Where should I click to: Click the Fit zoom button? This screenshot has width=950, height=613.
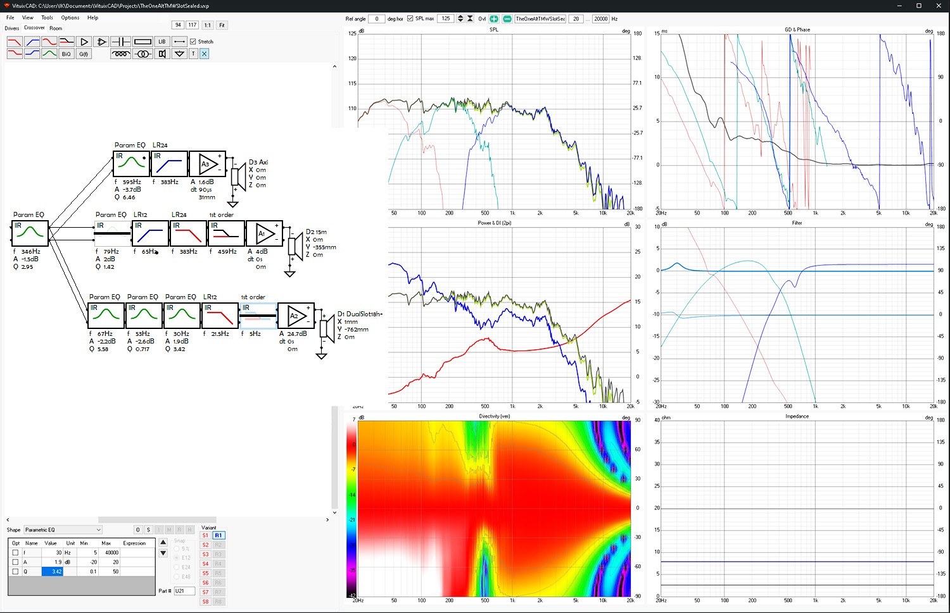222,25
